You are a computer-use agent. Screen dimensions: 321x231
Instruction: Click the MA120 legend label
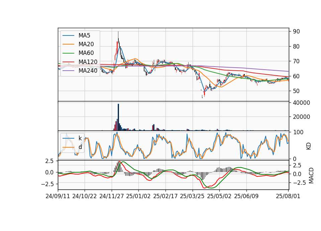click(88, 62)
